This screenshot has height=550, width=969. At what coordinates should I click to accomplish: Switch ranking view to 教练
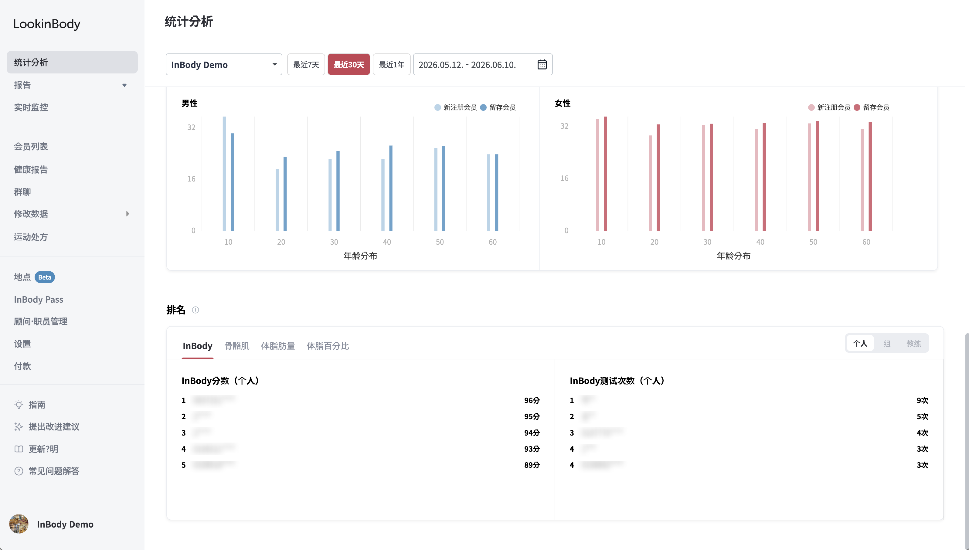(913, 343)
